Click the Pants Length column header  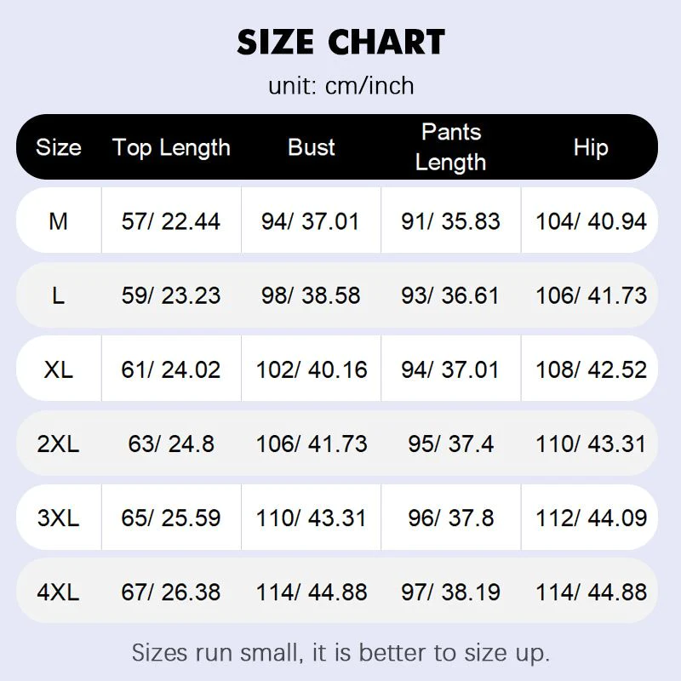click(x=451, y=147)
